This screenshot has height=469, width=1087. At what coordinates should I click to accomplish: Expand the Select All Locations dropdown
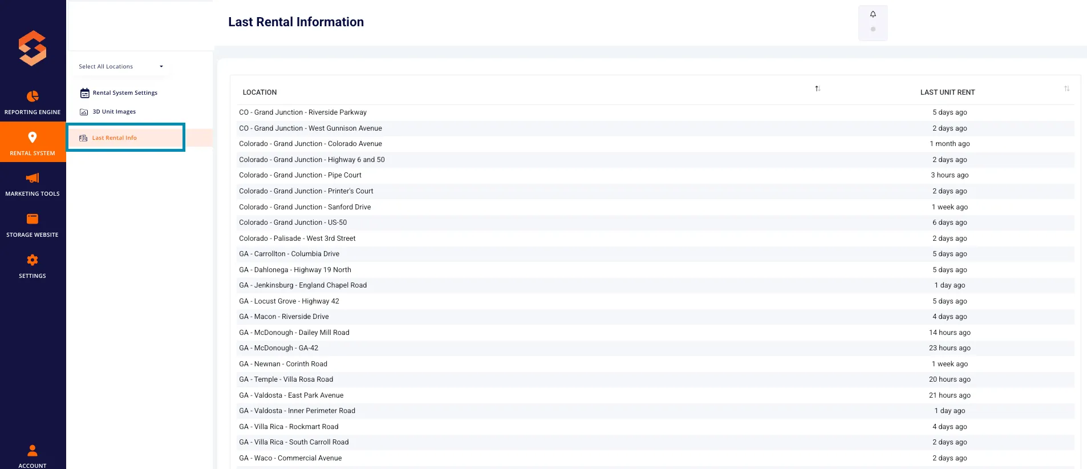click(x=121, y=67)
